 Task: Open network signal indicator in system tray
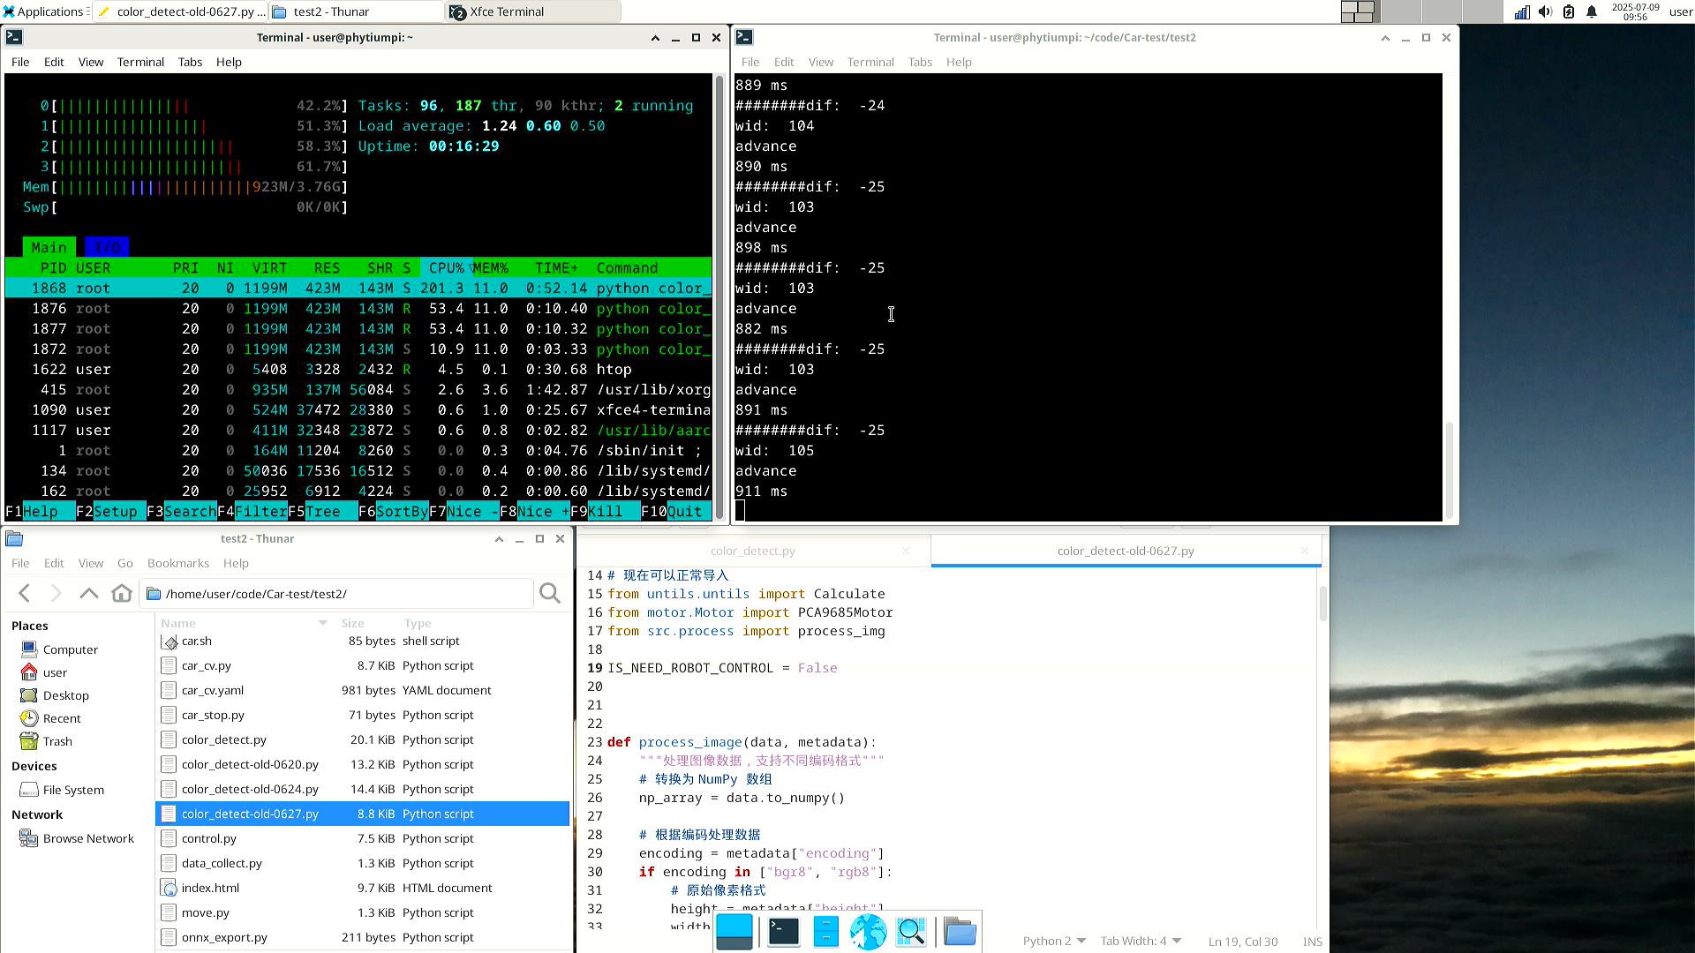pos(1522,11)
